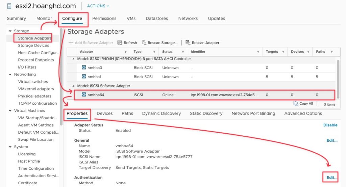Click Edit link for Authentication section
This screenshot has height=187, width=346.
click(x=332, y=178)
